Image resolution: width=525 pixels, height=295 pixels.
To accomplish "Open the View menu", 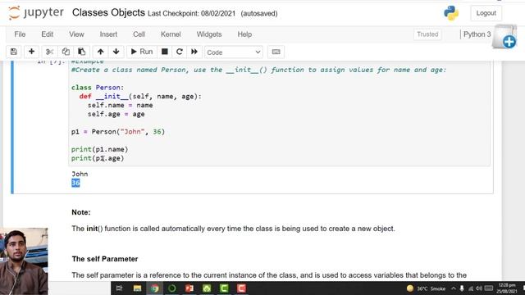I will 76,34.
